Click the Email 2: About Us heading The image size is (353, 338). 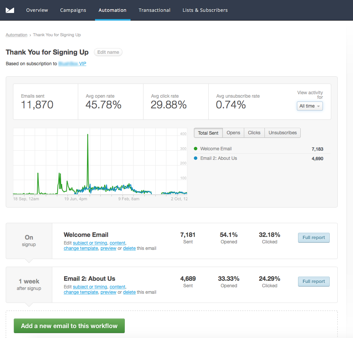click(89, 278)
